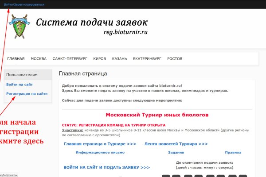266x177 pixels.
Task: Click the Пользователям sidebar header
Action: point(22,75)
